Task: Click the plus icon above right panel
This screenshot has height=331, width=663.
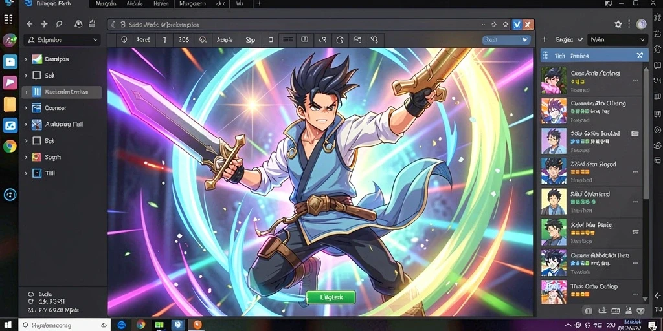Action: pyautogui.click(x=545, y=39)
